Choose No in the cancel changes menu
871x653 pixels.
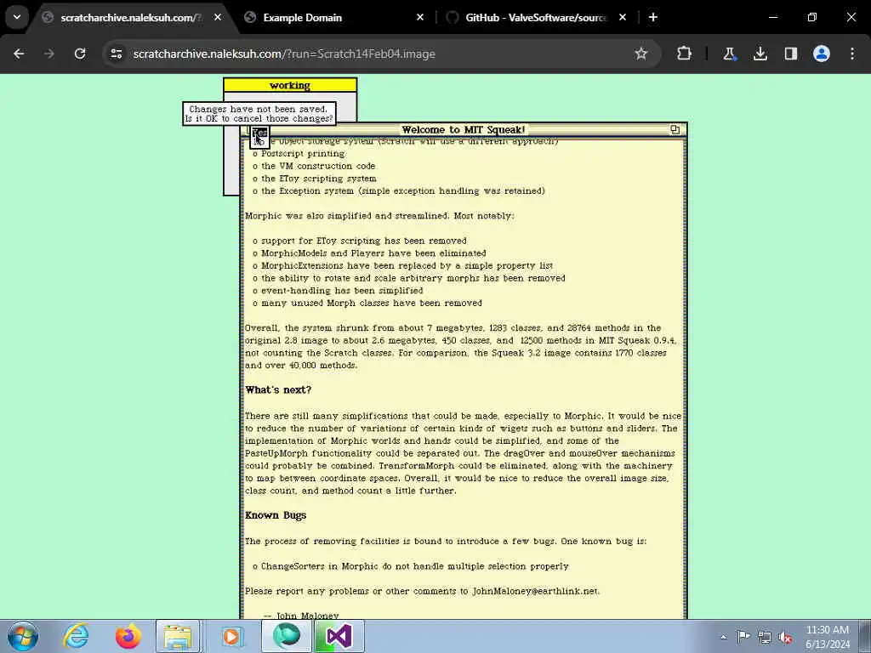click(x=259, y=143)
